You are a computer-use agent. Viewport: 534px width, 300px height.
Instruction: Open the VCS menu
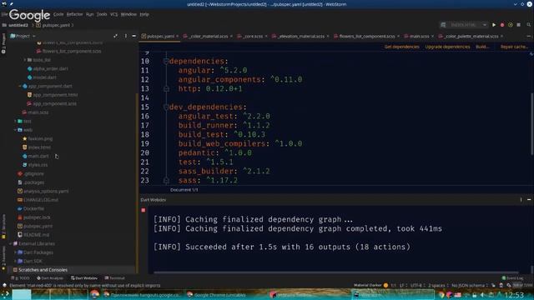point(113,14)
